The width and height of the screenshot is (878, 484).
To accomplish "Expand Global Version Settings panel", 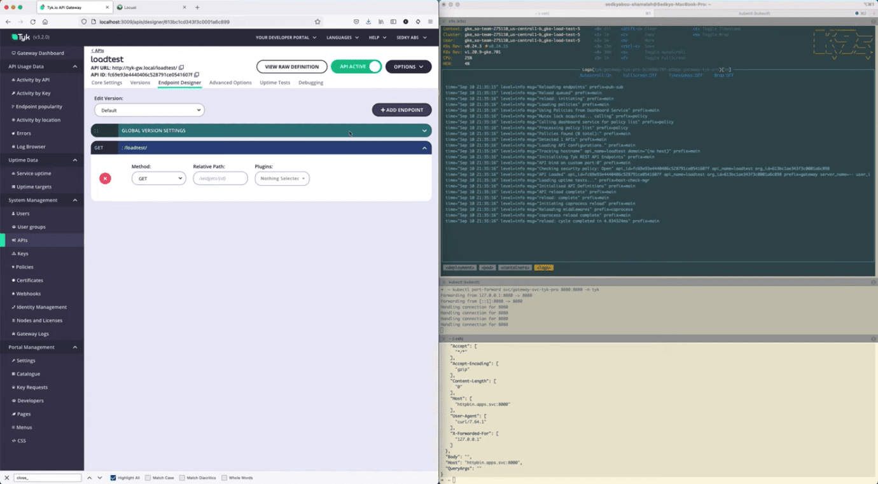I will pyautogui.click(x=261, y=130).
